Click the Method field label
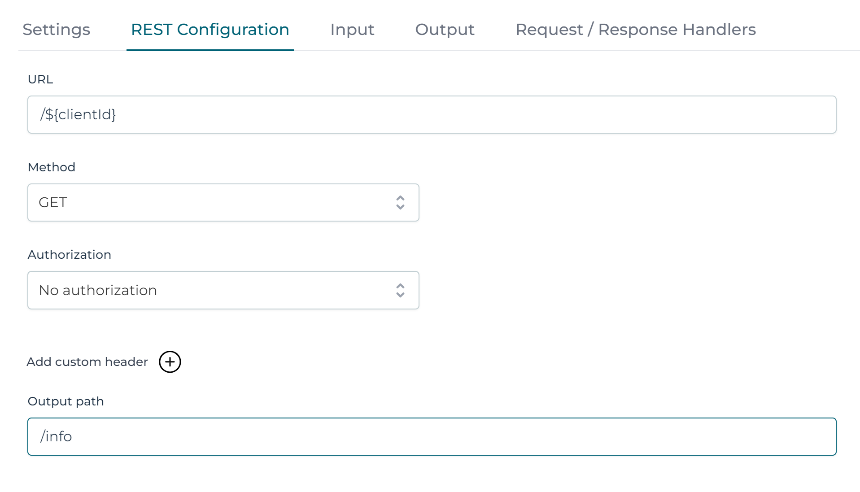The image size is (860, 492). (52, 167)
